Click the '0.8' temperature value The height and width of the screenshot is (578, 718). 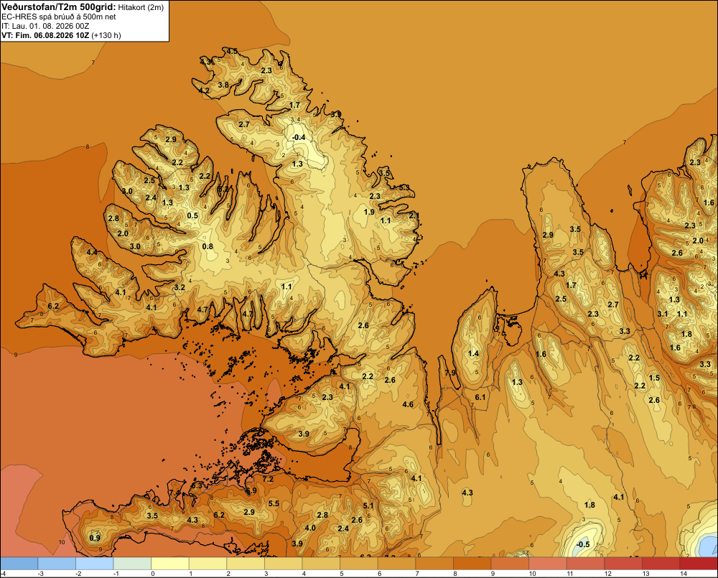click(x=208, y=246)
